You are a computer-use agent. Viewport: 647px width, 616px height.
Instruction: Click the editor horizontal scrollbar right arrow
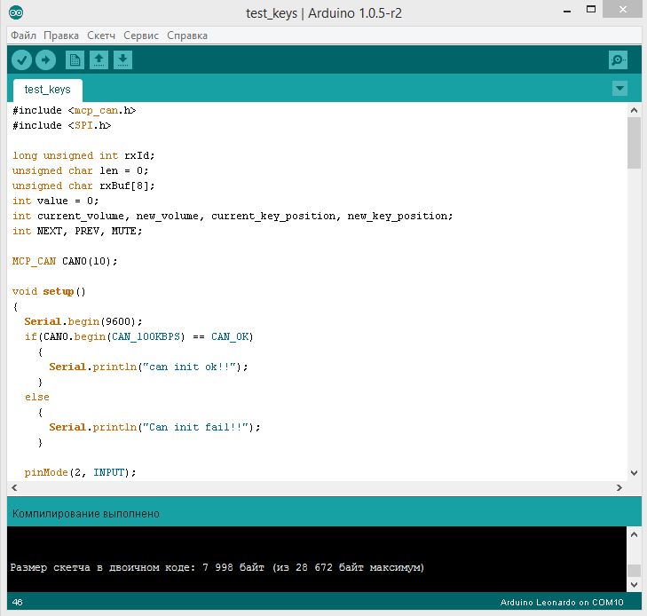click(x=620, y=488)
